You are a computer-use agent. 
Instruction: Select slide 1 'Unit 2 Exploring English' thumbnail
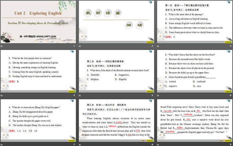coord(38,22)
